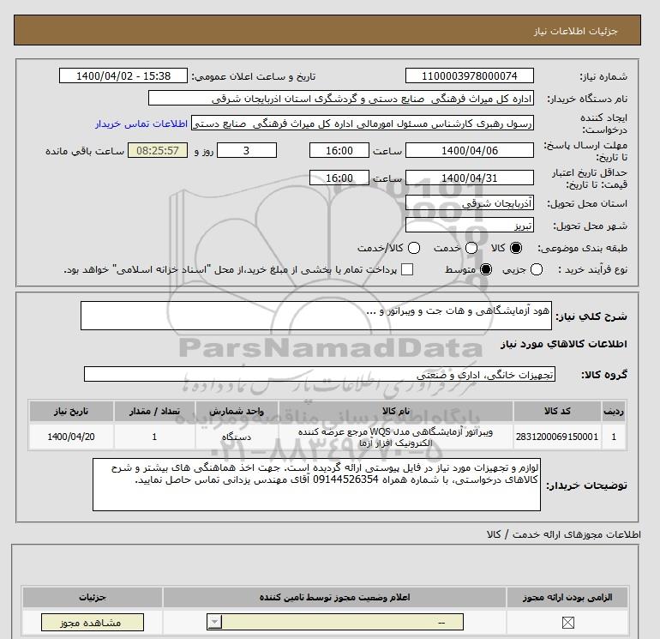Click the واحد شمارش column header

[x=237, y=411]
